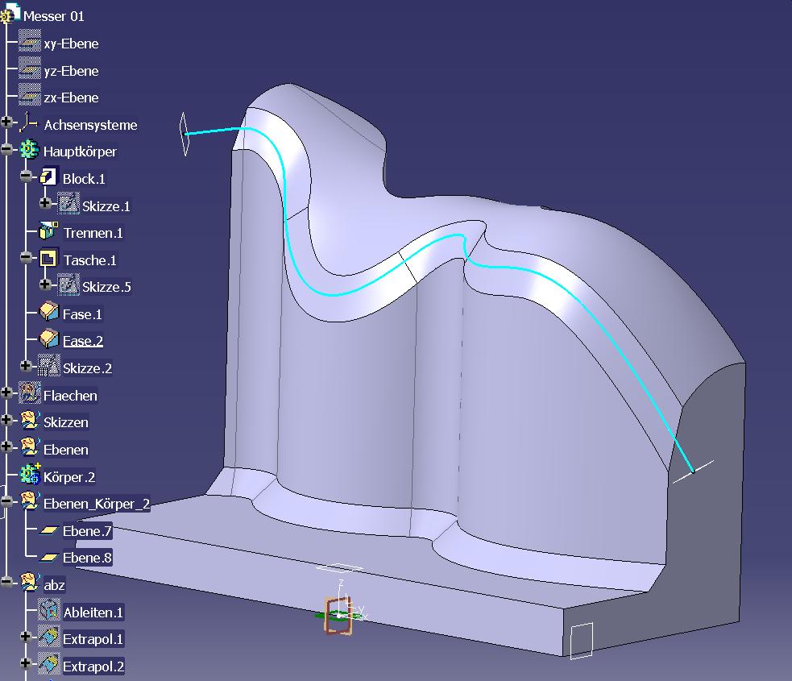Viewport: 792px width, 681px height.
Task: Select the Tasche.1 label
Action: coord(90,260)
